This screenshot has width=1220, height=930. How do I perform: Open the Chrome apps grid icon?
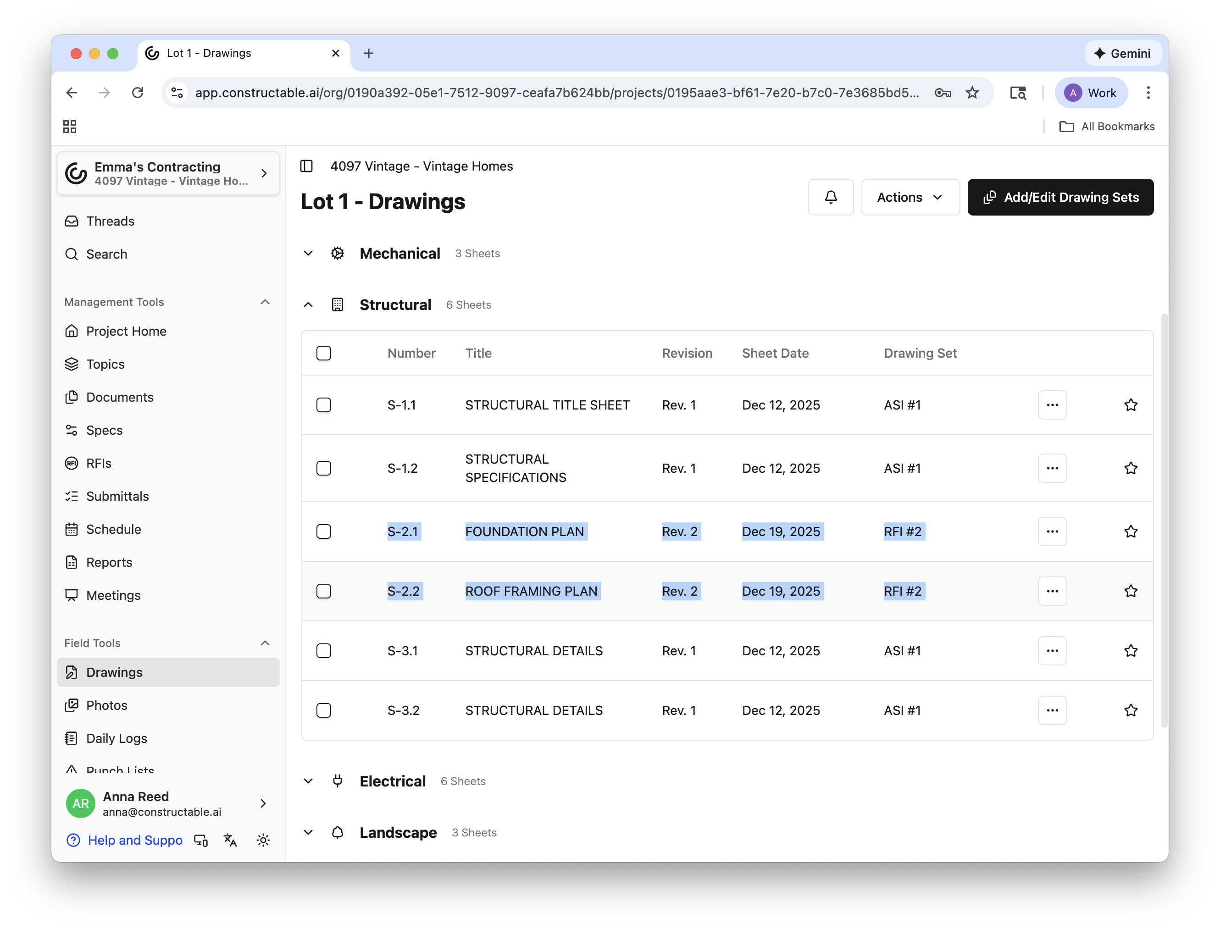pyautogui.click(x=70, y=127)
